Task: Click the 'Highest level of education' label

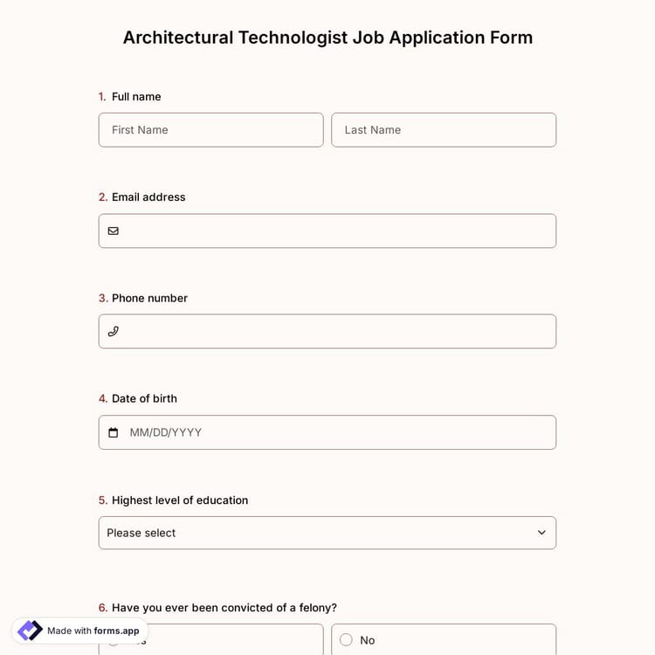Action: coord(180,500)
